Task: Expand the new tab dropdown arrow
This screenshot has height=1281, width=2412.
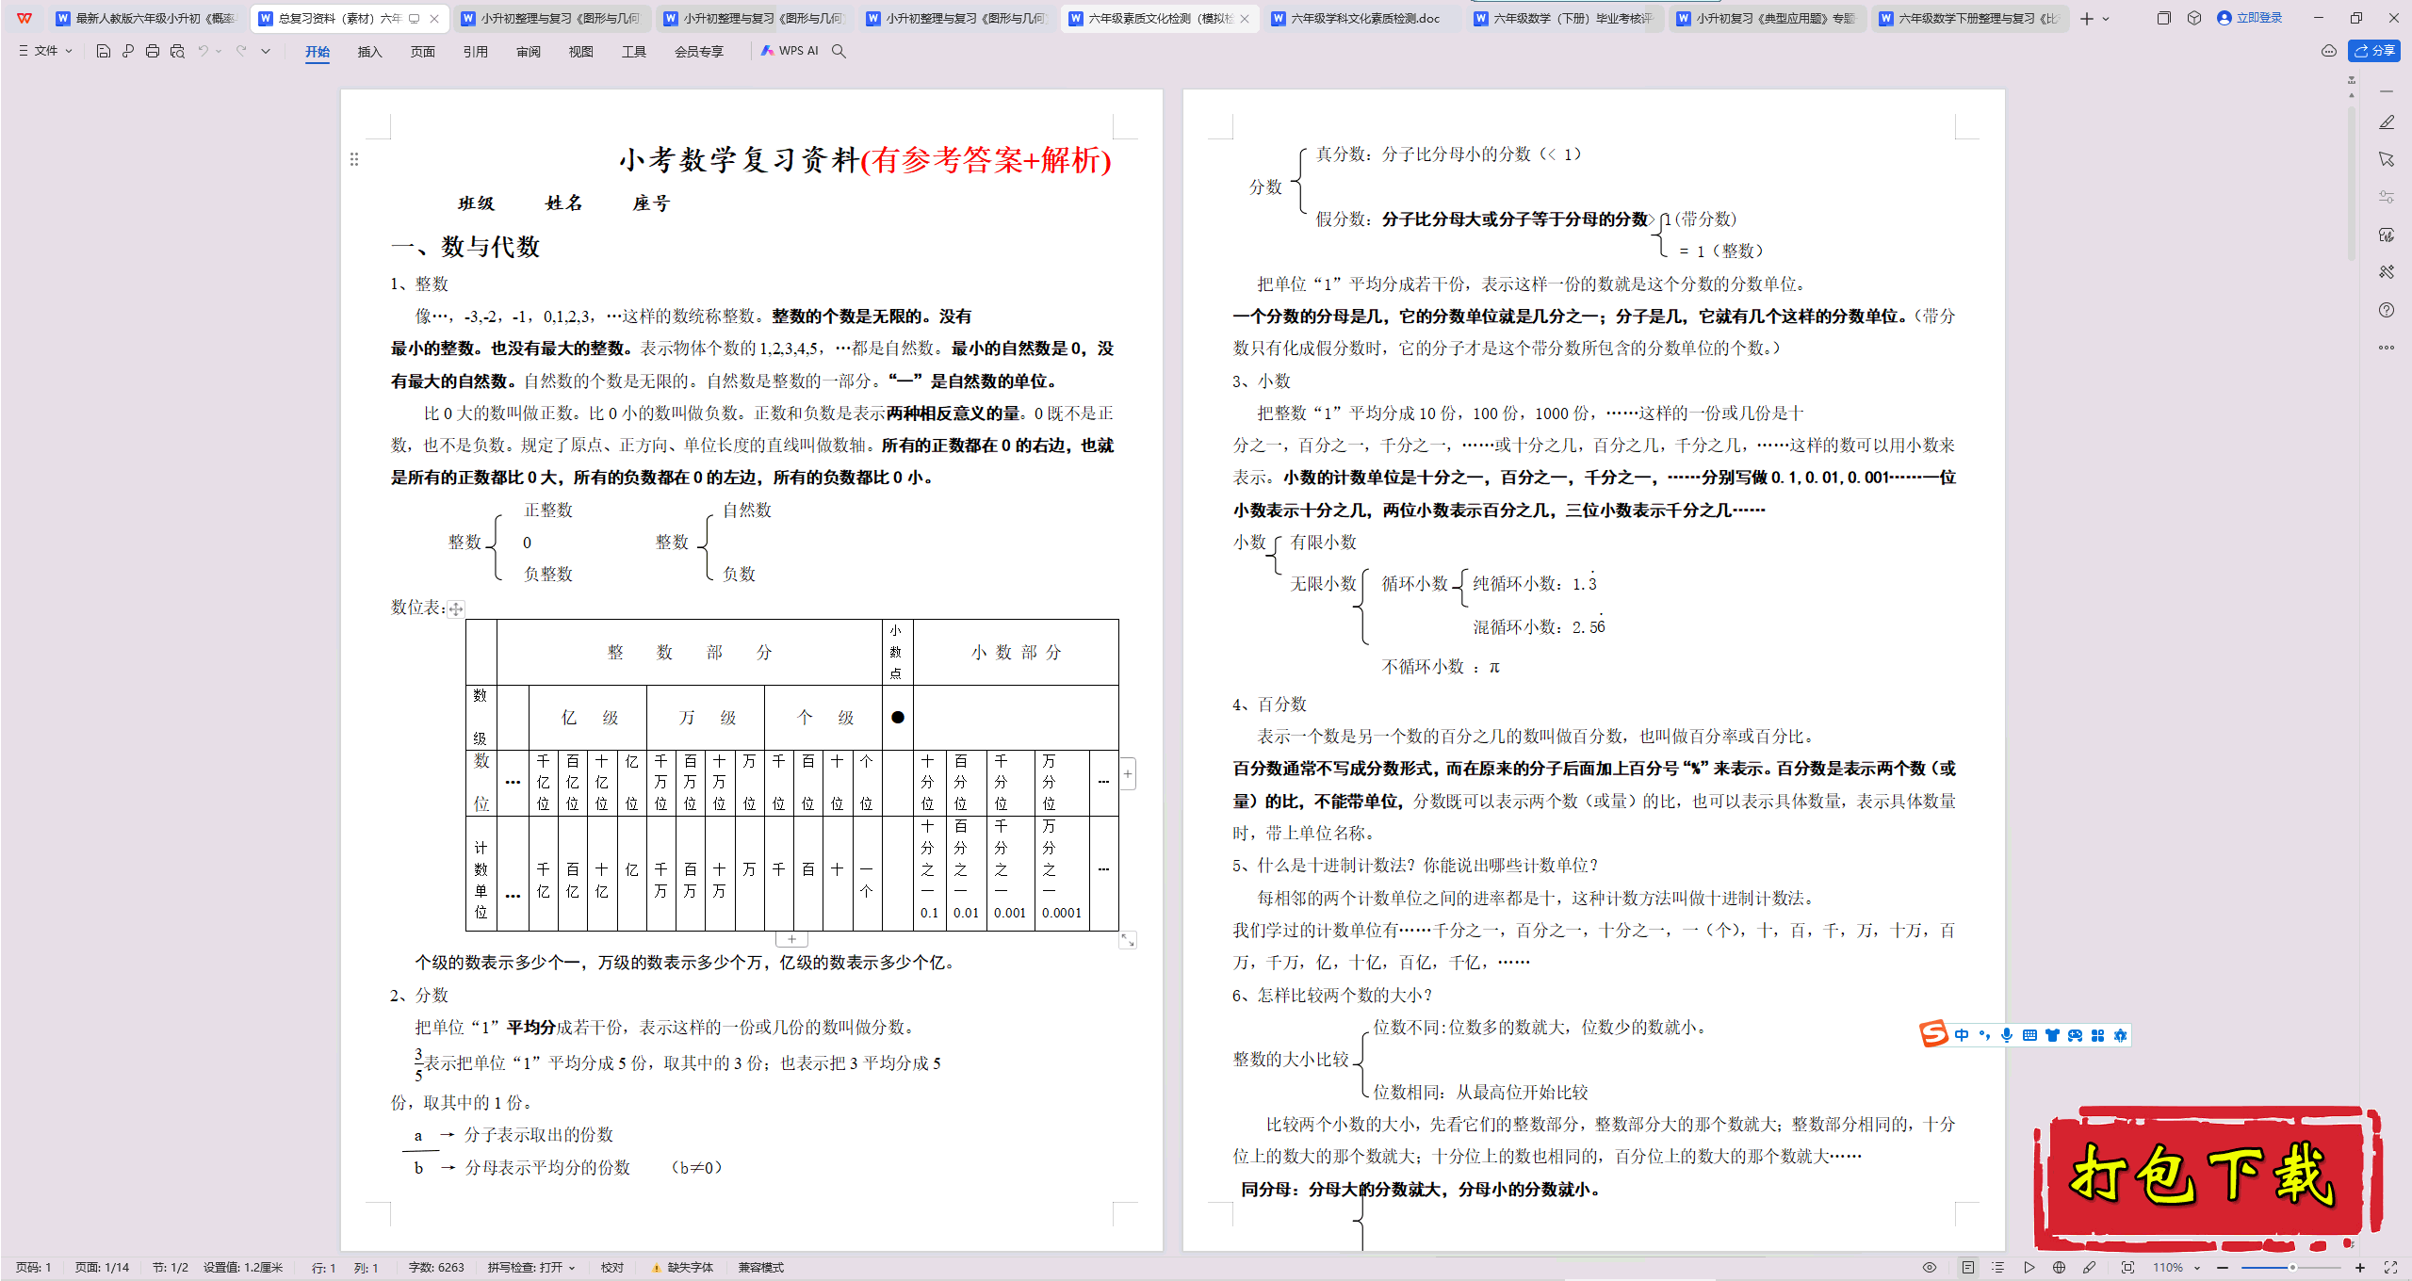Action: pos(2107,19)
